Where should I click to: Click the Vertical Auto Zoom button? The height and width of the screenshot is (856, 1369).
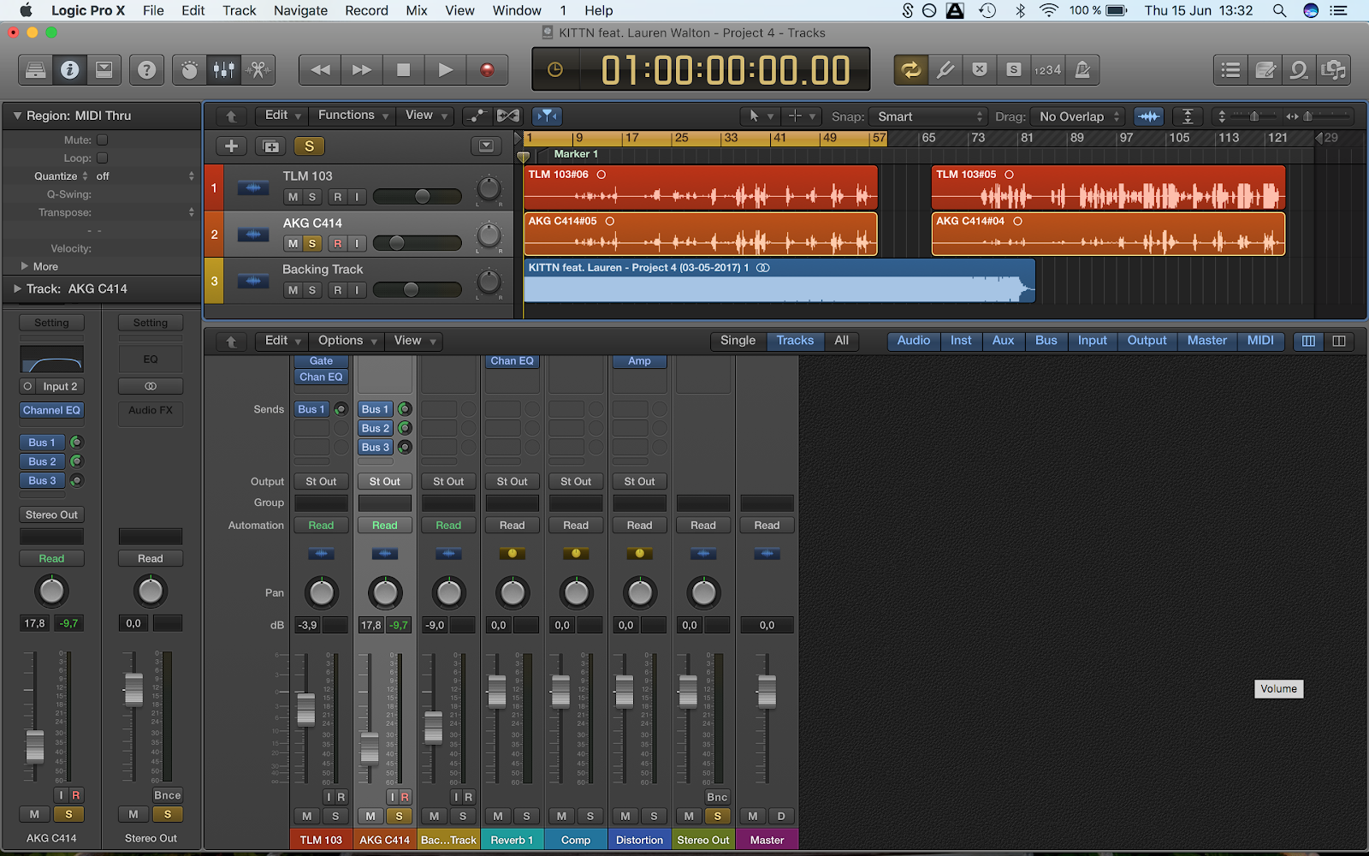1188,116
